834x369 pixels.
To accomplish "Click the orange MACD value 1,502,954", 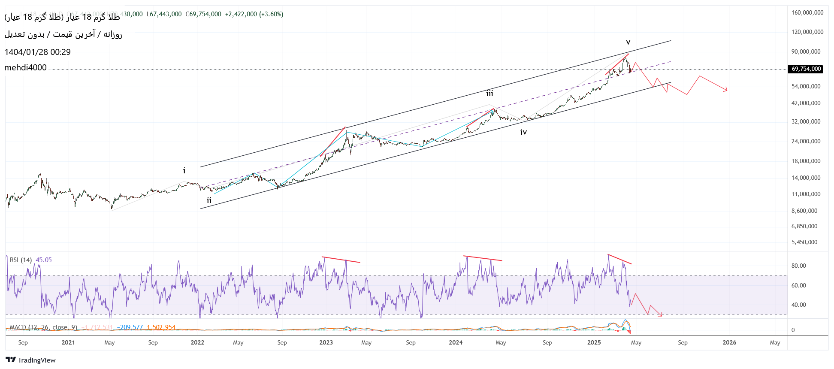I will coord(161,327).
